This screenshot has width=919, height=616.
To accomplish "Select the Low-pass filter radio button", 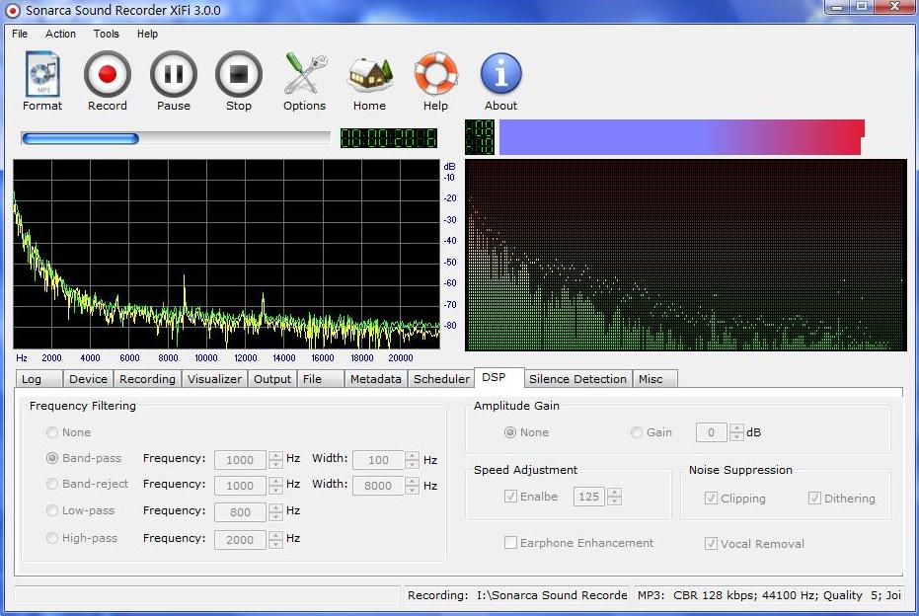I will 52,511.
